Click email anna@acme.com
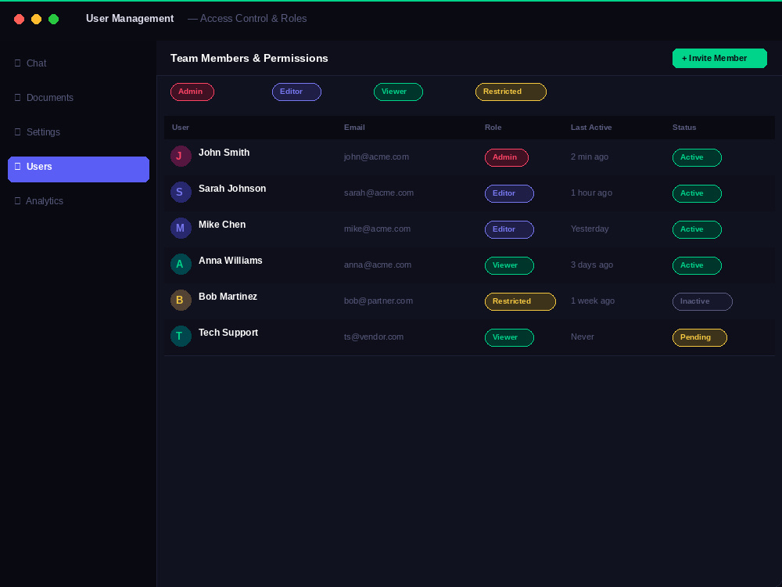 [x=378, y=265]
